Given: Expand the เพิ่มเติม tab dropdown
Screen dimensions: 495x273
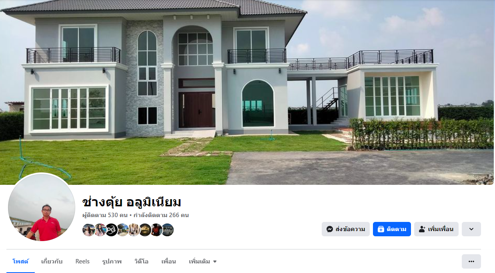Looking at the screenshot, I should coord(203,261).
